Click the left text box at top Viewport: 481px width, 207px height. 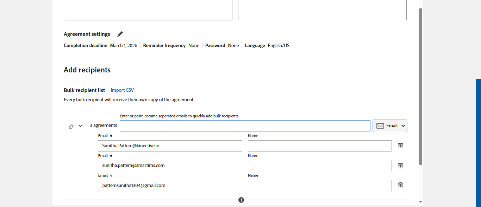(148, 10)
